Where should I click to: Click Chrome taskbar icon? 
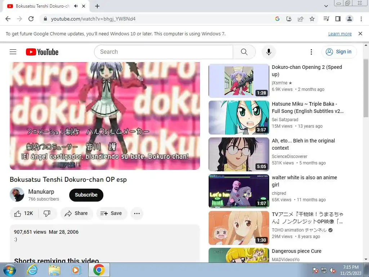[99, 270]
